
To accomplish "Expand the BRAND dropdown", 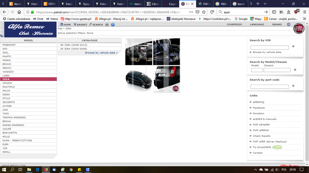I will pyautogui.click(x=275, y=24).
